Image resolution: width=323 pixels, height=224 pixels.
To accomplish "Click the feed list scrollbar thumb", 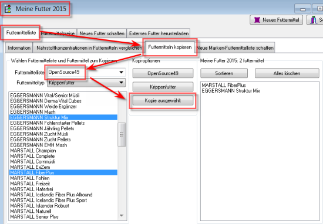I will click(x=122, y=135).
